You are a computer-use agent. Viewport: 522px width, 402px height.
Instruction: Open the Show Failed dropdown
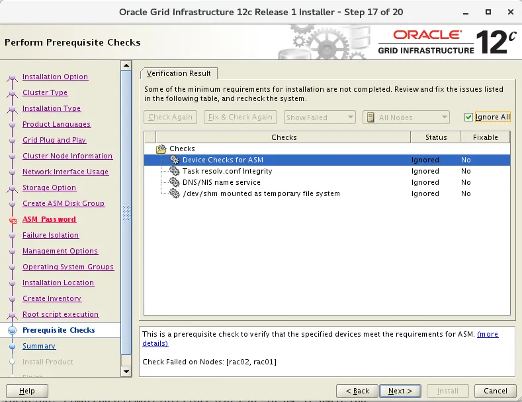320,117
